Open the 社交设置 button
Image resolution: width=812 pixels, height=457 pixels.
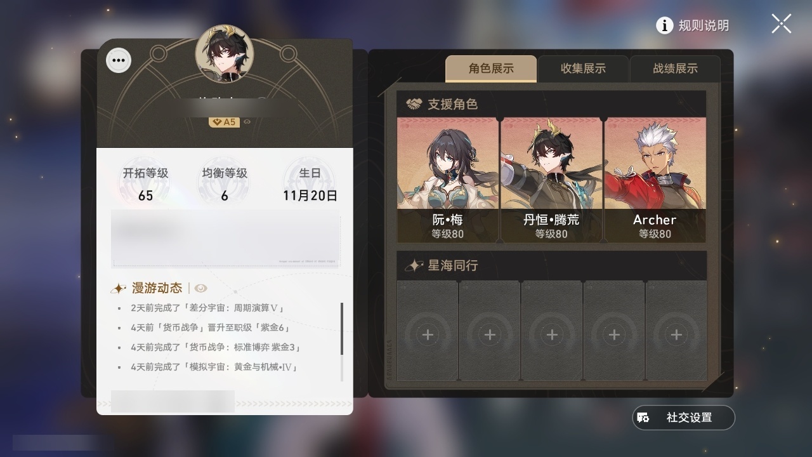tap(684, 418)
